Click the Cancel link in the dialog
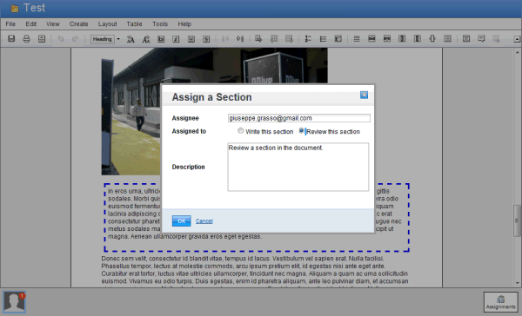The width and height of the screenshot is (522, 316). [204, 221]
